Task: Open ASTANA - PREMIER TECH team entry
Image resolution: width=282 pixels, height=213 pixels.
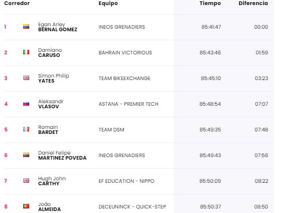Action: tap(128, 104)
